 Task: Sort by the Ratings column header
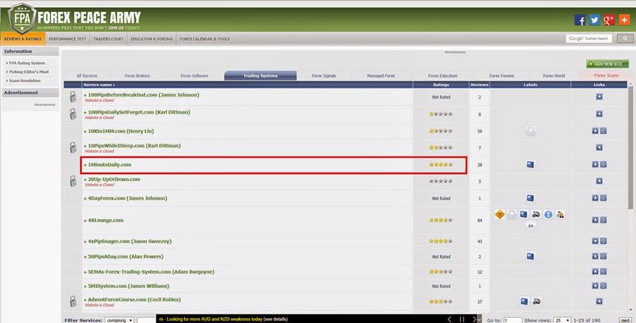pyautogui.click(x=441, y=85)
